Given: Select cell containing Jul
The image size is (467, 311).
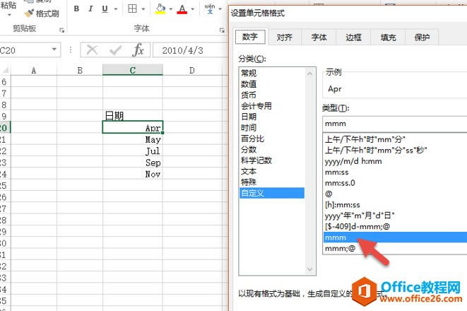Looking at the screenshot, I should point(133,151).
